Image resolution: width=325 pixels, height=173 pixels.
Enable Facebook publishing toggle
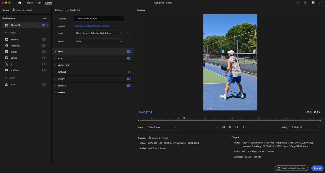pos(44,46)
